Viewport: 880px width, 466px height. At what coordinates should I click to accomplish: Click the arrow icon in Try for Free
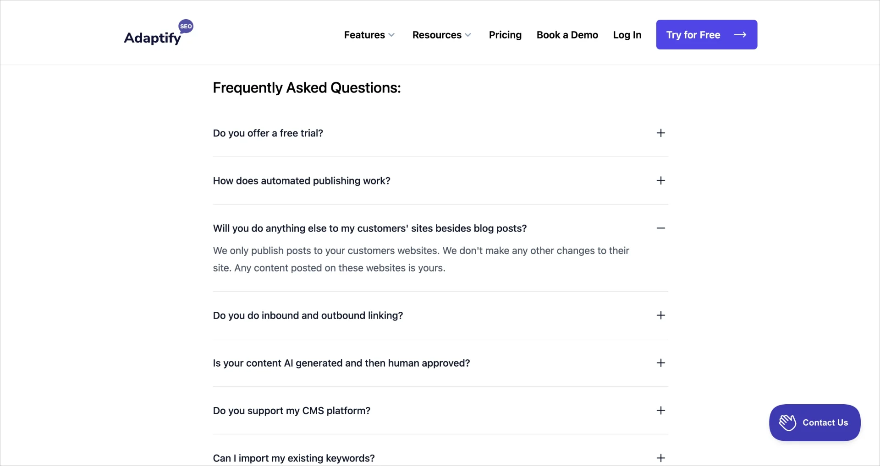coord(740,34)
